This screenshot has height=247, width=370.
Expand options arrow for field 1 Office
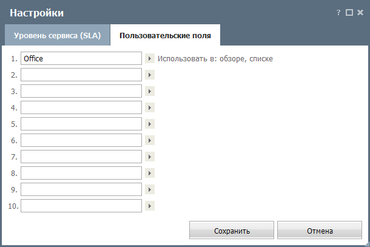pyautogui.click(x=150, y=58)
